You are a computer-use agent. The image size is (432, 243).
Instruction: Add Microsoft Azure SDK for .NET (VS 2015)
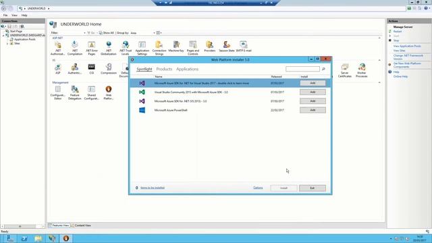click(x=313, y=101)
